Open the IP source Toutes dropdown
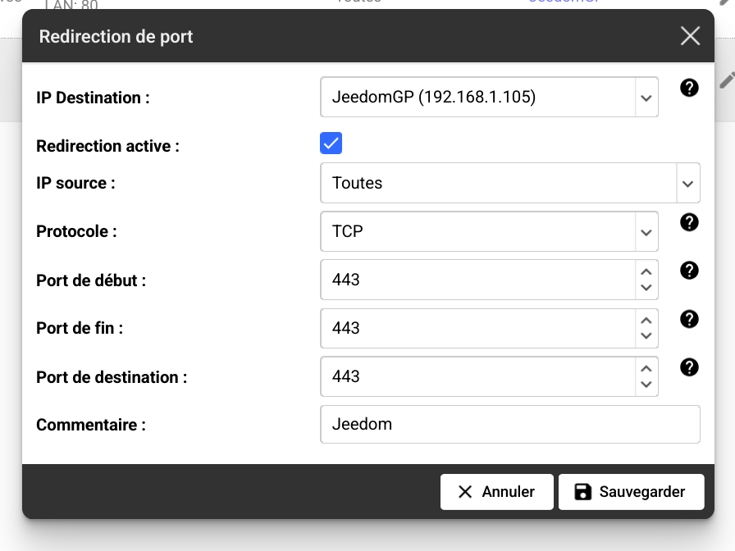The height and width of the screenshot is (551, 735). (510, 183)
